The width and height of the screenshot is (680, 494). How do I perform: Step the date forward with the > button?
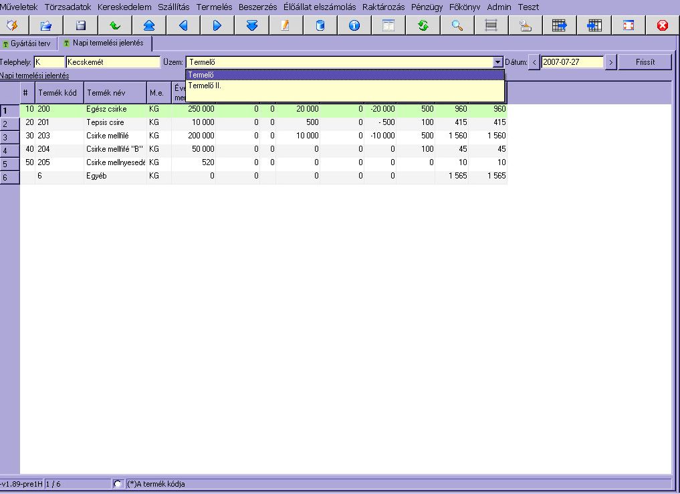[610, 62]
